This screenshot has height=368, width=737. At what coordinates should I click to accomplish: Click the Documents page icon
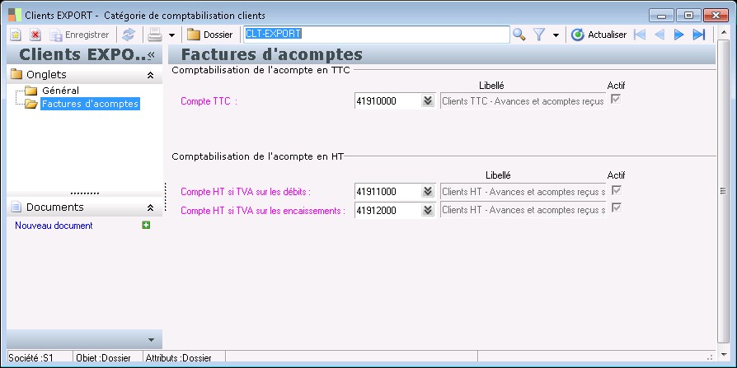[x=16, y=207]
